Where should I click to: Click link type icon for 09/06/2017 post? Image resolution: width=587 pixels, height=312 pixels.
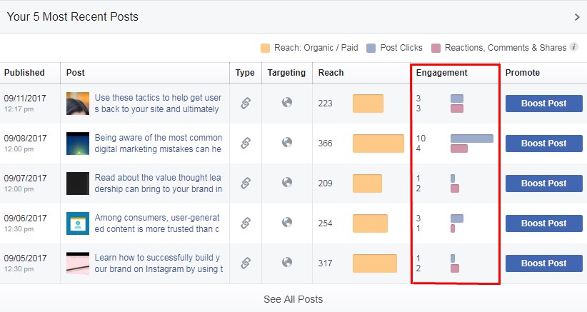coord(246,223)
